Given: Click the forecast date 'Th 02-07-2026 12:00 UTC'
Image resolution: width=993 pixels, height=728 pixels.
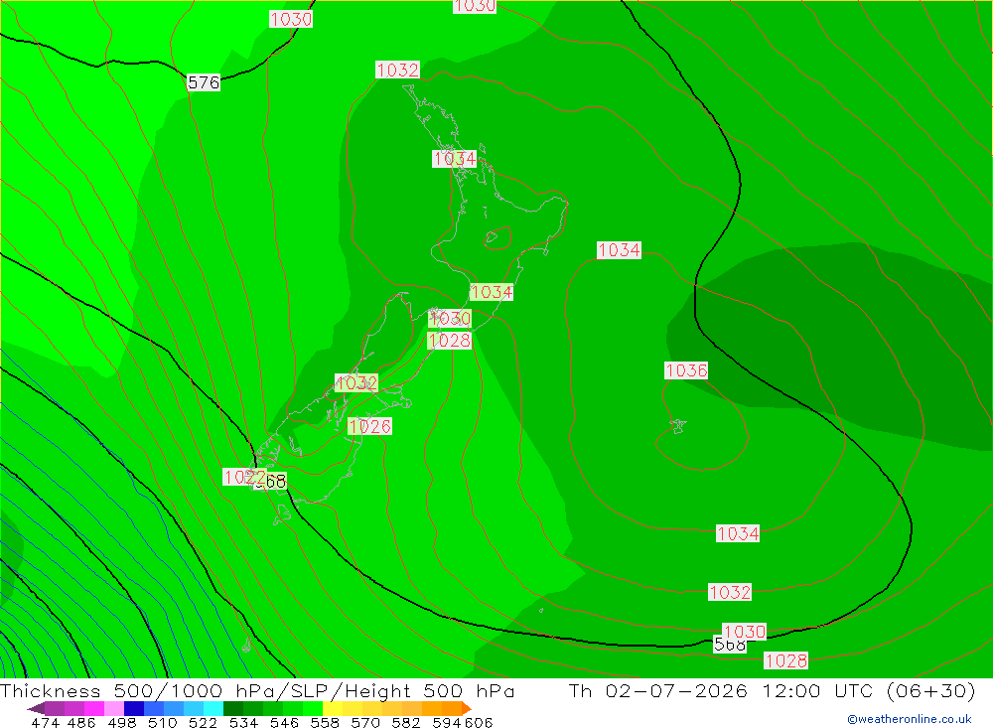Looking at the screenshot, I should pos(721,691).
